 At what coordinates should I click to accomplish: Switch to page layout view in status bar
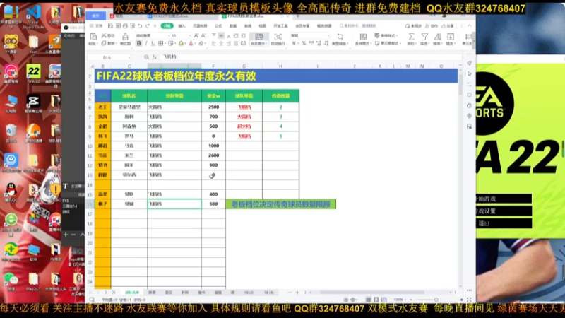(376, 300)
